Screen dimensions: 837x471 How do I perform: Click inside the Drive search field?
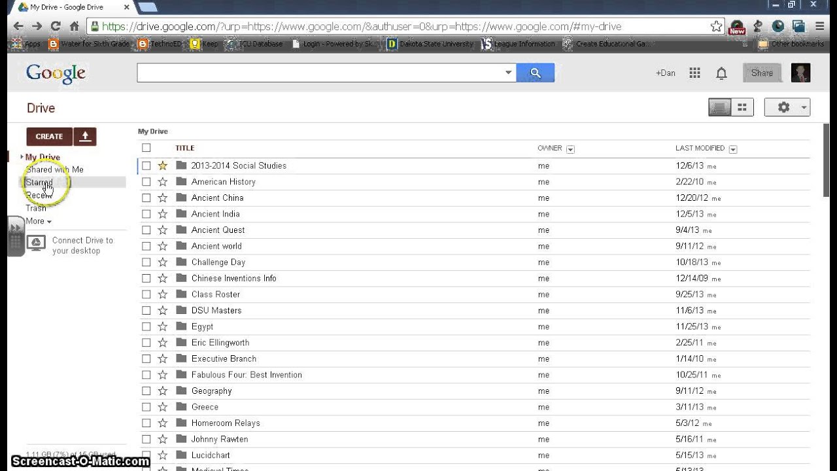coord(320,73)
